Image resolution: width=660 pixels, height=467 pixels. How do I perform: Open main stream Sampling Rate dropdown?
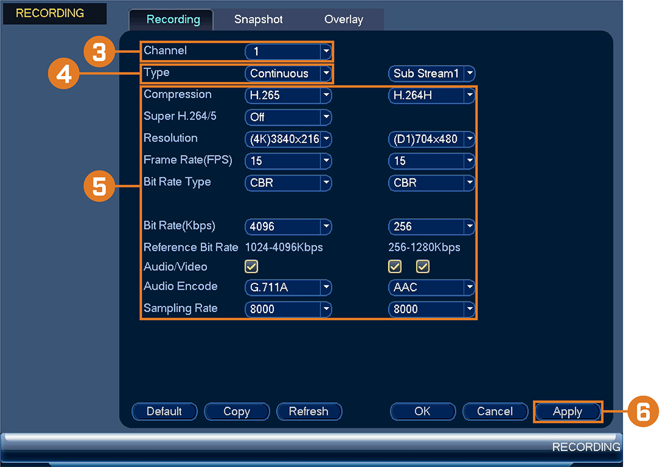(288, 309)
